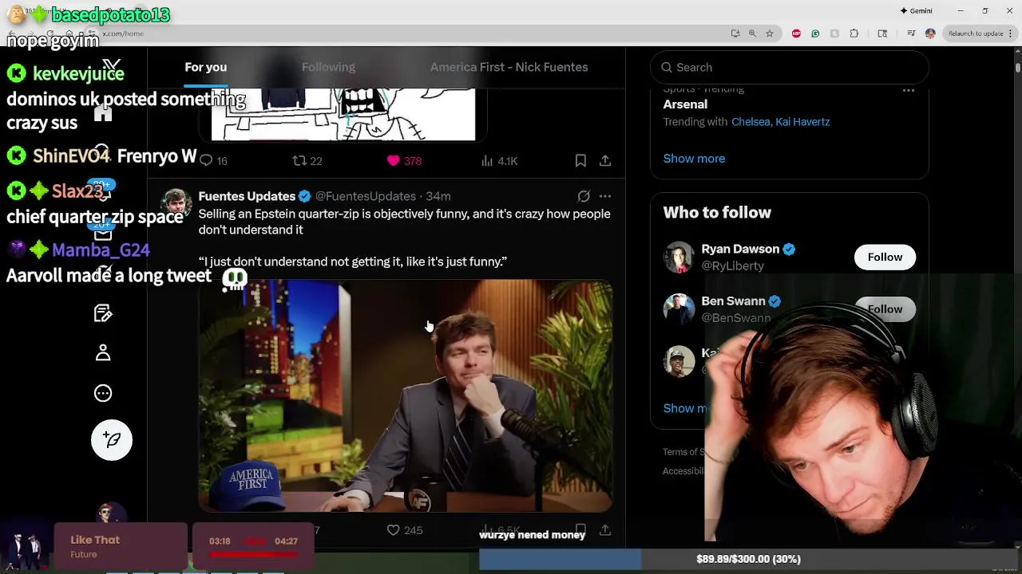Click the @FuentesUpdates handle
This screenshot has height=574, width=1022.
click(366, 196)
